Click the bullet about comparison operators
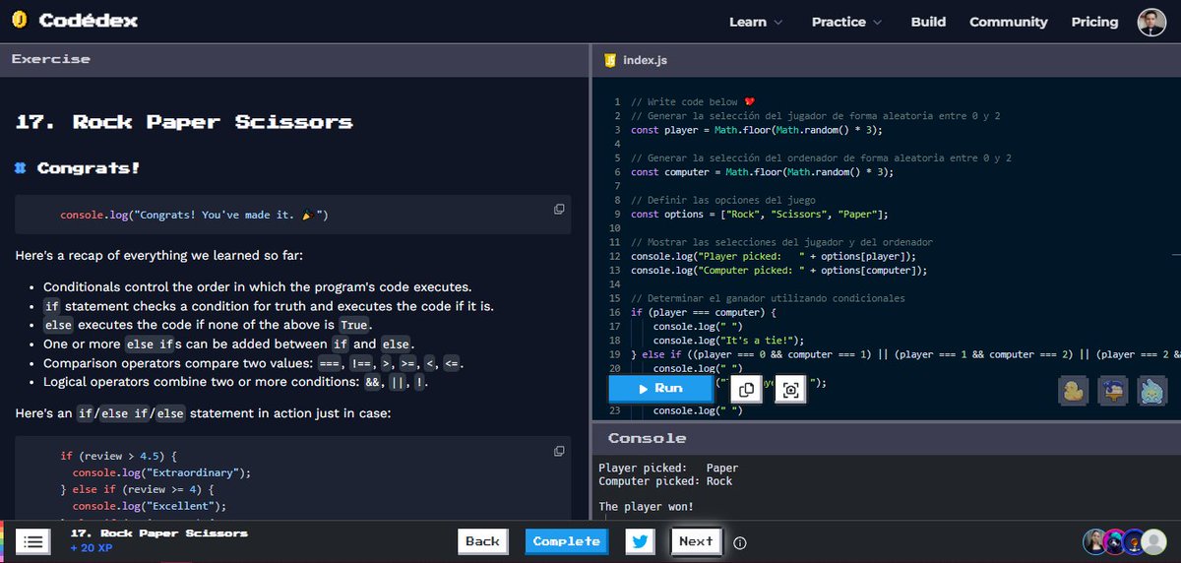Viewport: 1181px width, 563px height. (x=253, y=363)
